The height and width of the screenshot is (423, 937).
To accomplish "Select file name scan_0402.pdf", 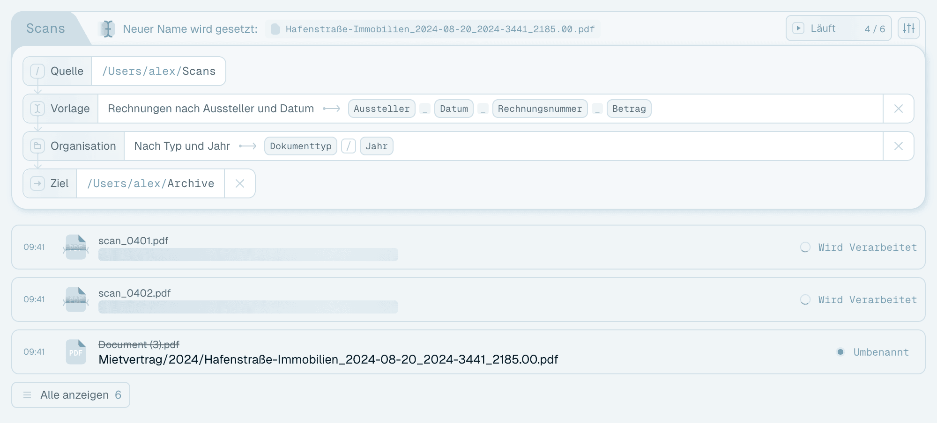I will tap(134, 293).
